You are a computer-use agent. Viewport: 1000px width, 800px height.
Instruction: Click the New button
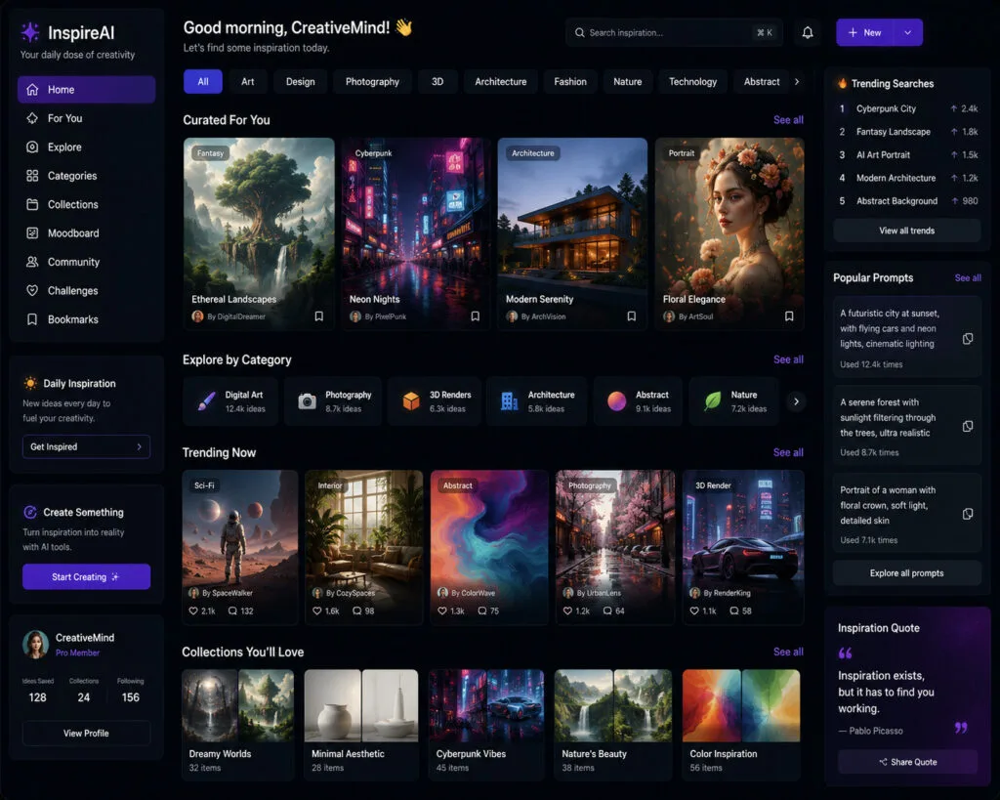[x=865, y=32]
